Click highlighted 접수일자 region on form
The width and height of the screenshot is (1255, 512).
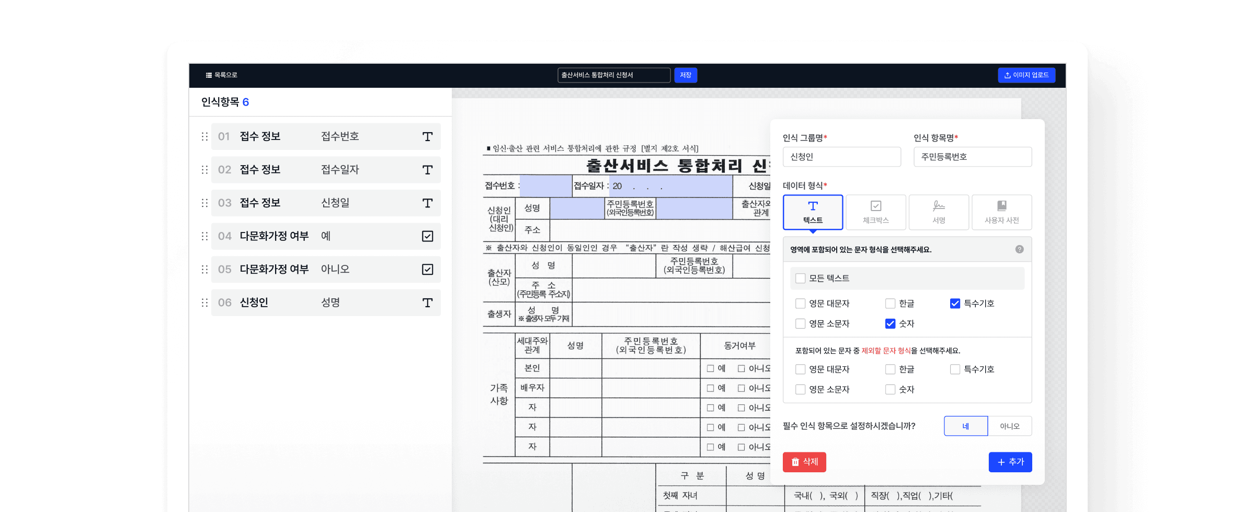coord(670,185)
